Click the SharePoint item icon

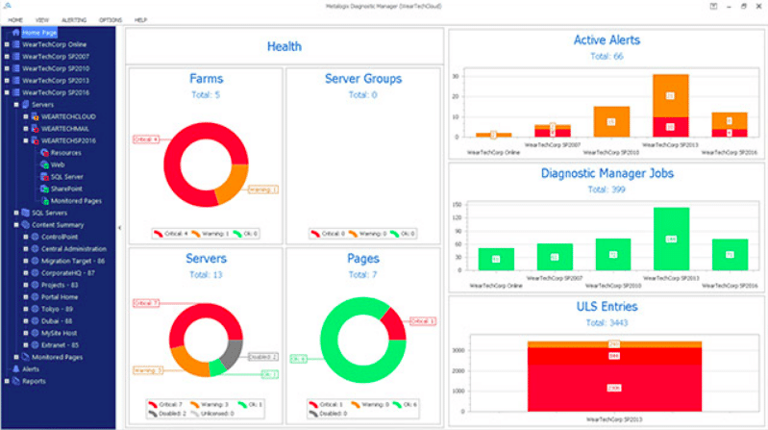44,189
